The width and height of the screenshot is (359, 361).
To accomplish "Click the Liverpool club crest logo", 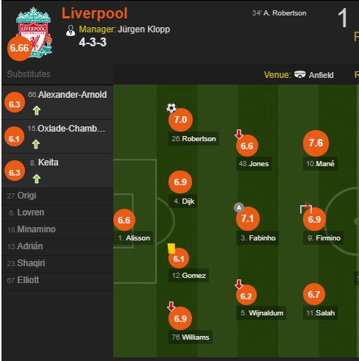I will (35, 32).
